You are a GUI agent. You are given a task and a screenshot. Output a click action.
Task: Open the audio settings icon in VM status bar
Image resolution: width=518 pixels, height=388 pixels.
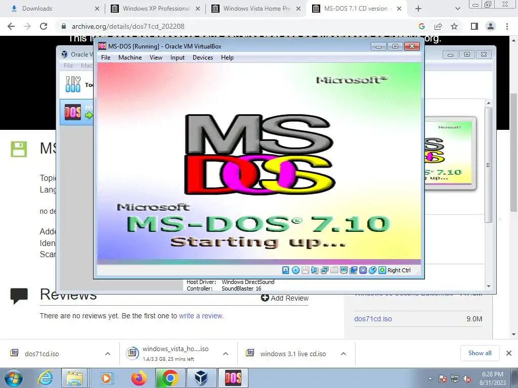coord(315,270)
